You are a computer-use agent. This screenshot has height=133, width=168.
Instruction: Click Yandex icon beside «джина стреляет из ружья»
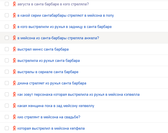coord(14,83)
